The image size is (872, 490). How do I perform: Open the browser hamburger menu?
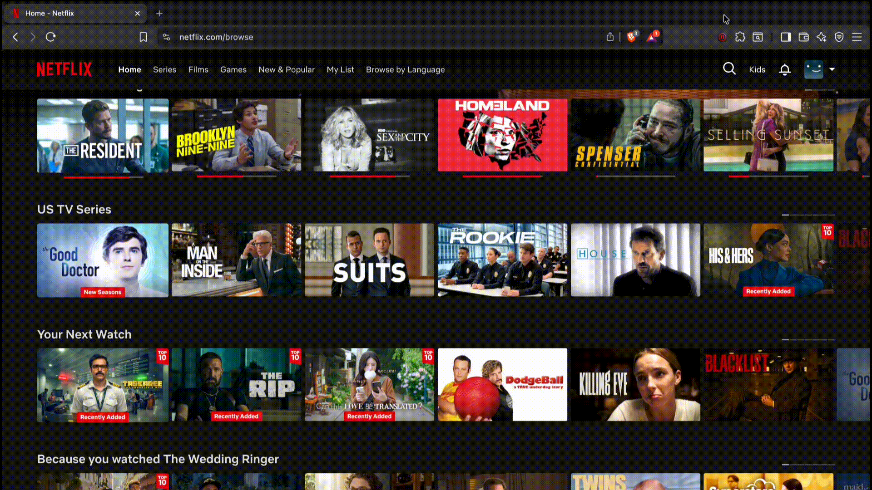pos(857,37)
